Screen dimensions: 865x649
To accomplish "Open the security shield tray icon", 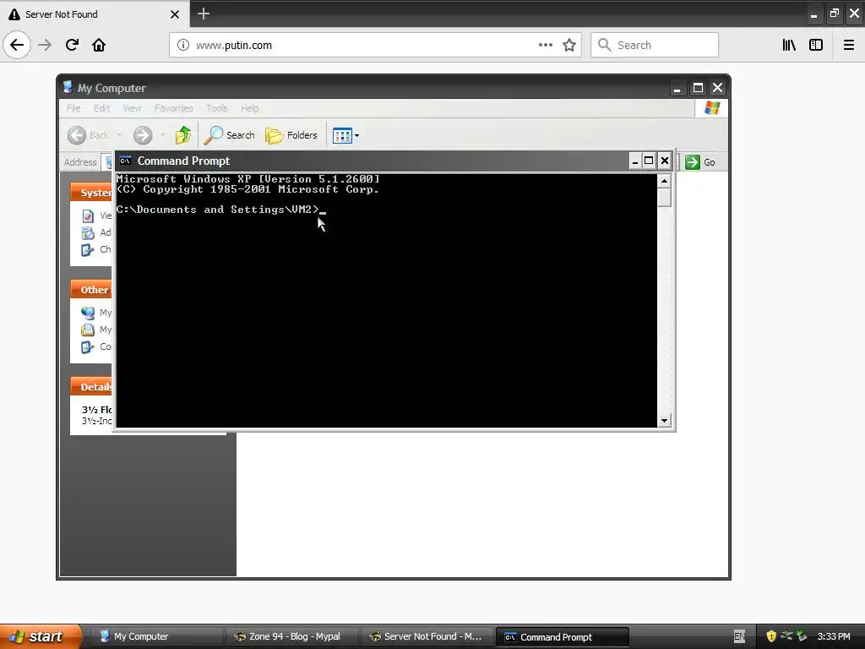I will [x=771, y=636].
